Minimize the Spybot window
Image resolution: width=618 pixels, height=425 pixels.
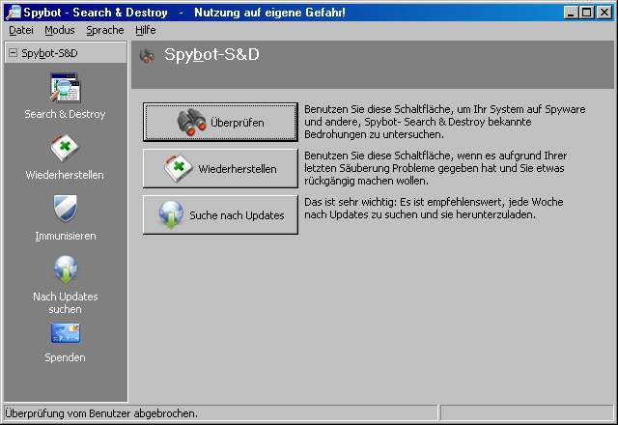tap(571, 13)
